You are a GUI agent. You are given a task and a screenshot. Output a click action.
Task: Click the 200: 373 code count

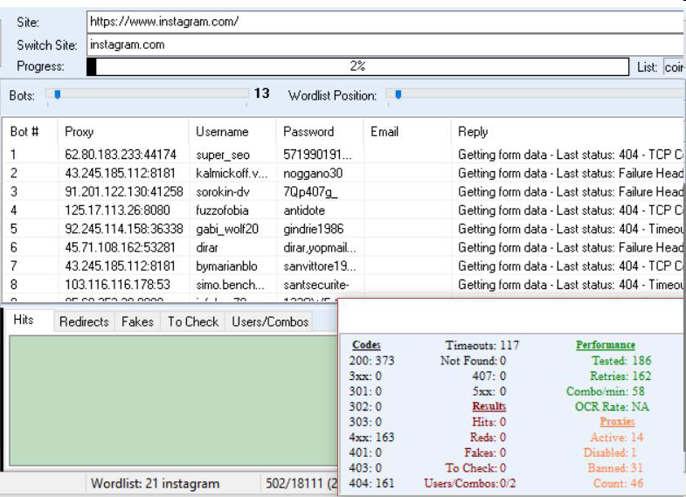[x=372, y=361]
